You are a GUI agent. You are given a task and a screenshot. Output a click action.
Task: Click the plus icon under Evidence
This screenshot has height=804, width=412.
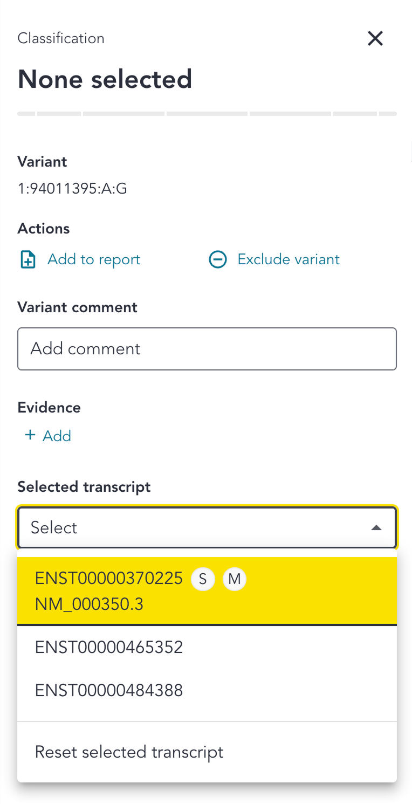point(29,436)
